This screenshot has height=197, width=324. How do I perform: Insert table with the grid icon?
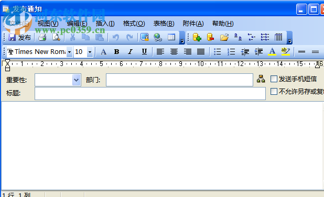(171, 37)
